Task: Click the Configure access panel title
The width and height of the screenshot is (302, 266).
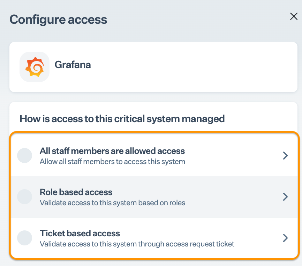Action: pyautogui.click(x=58, y=20)
